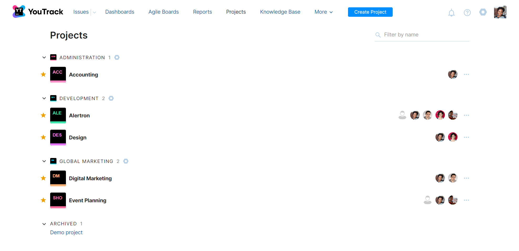Open administration settings via the gear icon
This screenshot has height=251, width=519.
click(483, 12)
